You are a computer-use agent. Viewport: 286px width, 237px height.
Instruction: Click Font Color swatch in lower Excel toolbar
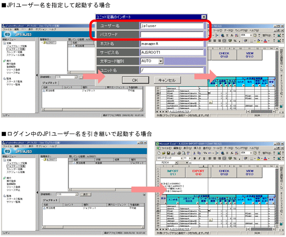pos(265,158)
